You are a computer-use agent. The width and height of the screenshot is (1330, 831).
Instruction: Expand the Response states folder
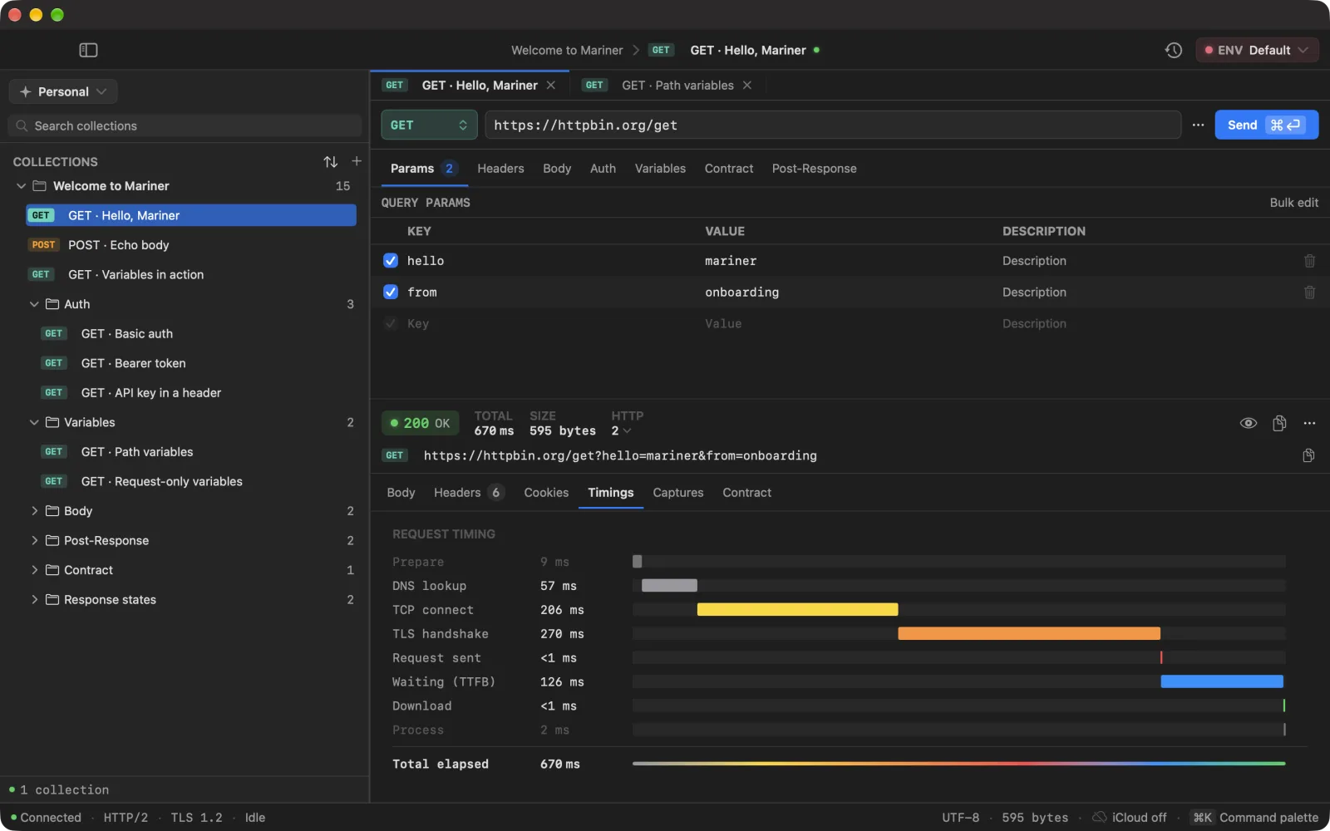point(34,600)
